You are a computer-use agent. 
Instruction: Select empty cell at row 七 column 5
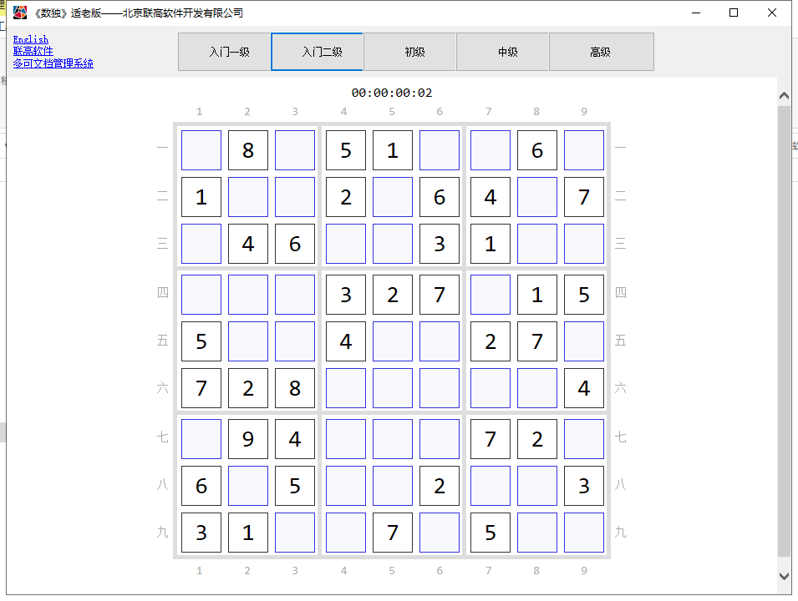tap(393, 439)
